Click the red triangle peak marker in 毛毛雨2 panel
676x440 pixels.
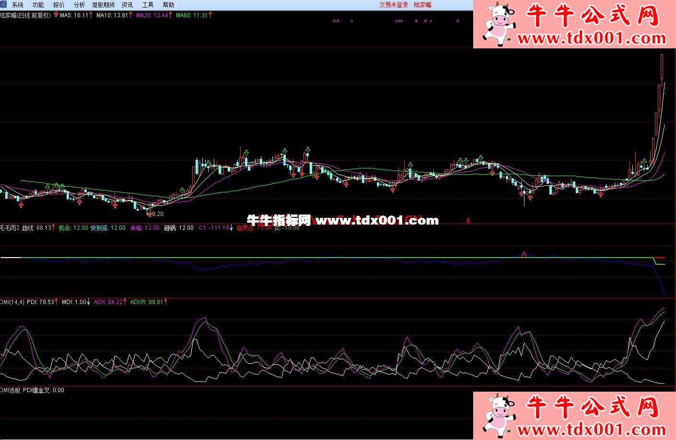(x=524, y=254)
